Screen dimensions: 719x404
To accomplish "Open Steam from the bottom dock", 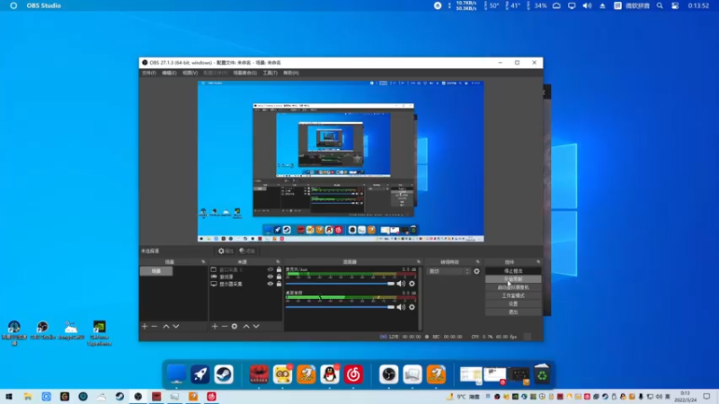I will (224, 374).
